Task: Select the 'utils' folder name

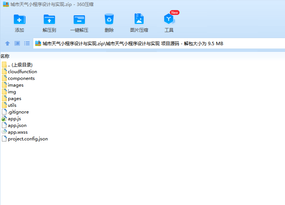Action: pos(12,105)
